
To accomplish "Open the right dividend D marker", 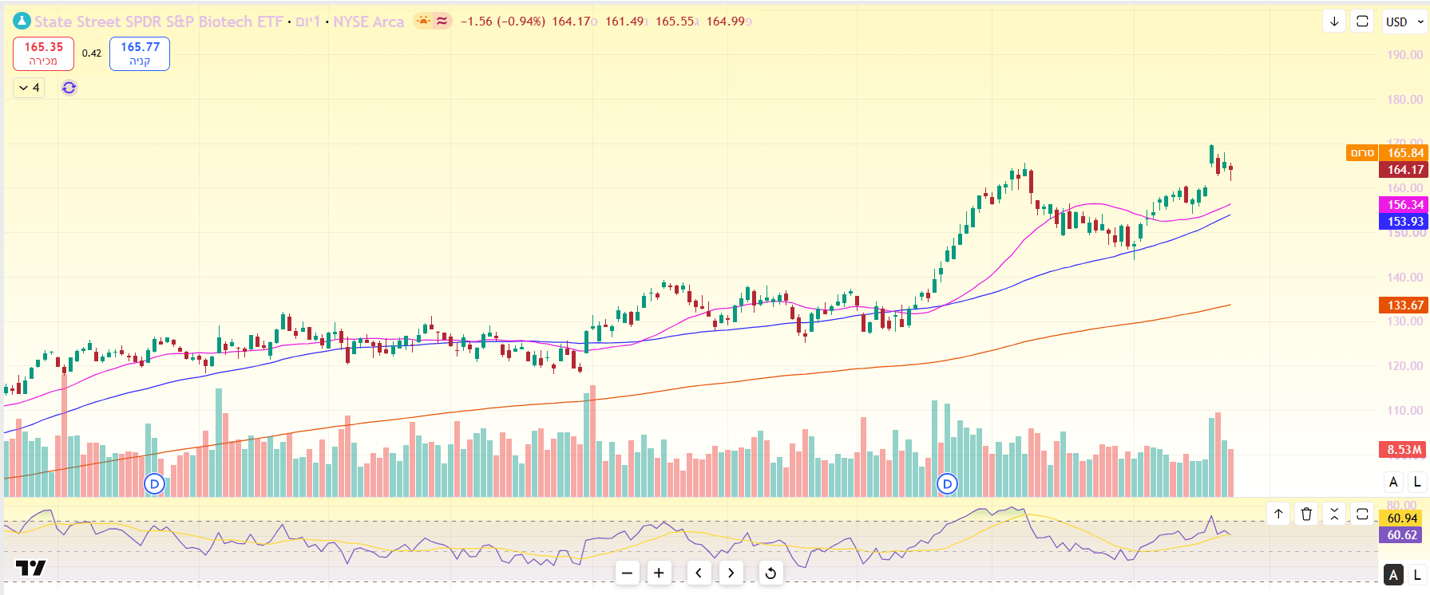I will click(x=947, y=483).
